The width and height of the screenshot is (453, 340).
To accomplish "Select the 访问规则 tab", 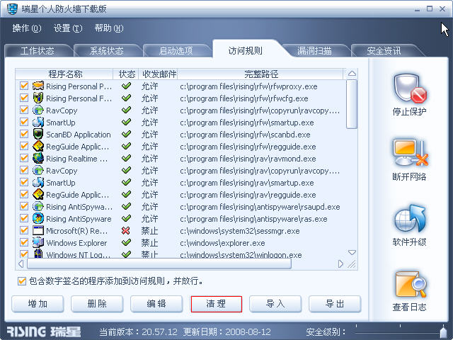I will click(246, 50).
